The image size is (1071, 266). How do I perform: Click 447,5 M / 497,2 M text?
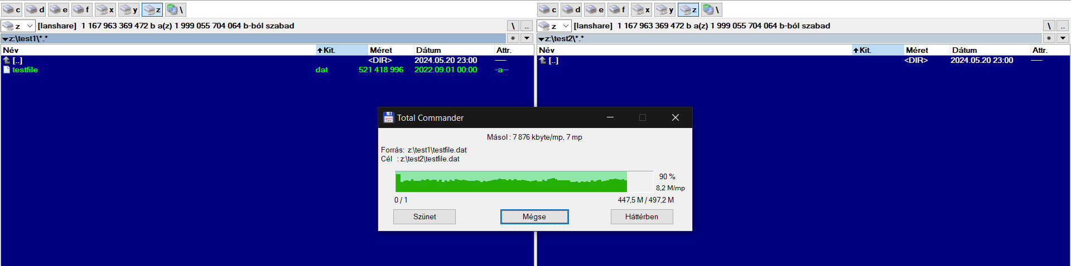click(x=645, y=200)
